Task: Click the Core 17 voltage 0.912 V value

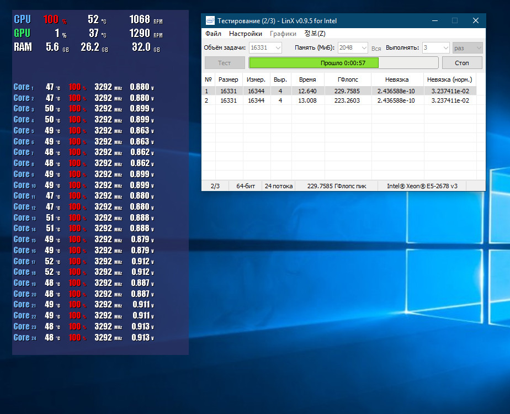Action: (142, 262)
